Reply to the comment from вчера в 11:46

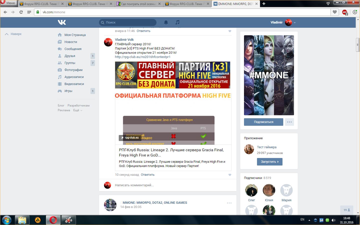tap(143, 31)
